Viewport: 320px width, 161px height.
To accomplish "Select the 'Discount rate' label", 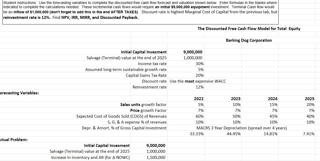I will (154, 81).
